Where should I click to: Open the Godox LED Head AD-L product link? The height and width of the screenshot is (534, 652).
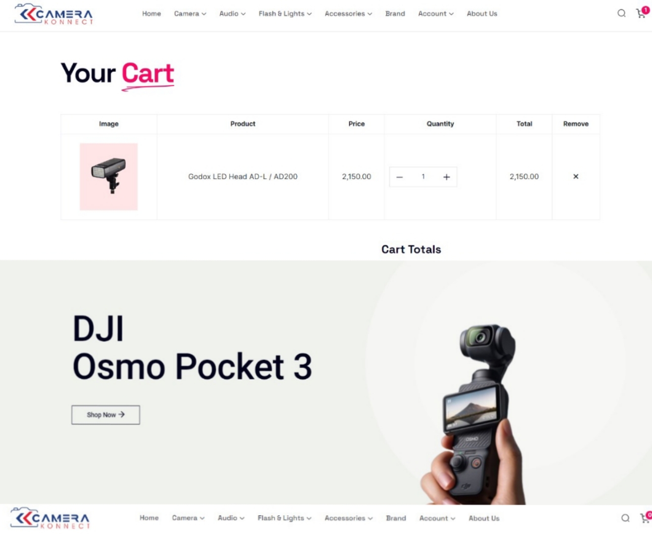click(243, 177)
